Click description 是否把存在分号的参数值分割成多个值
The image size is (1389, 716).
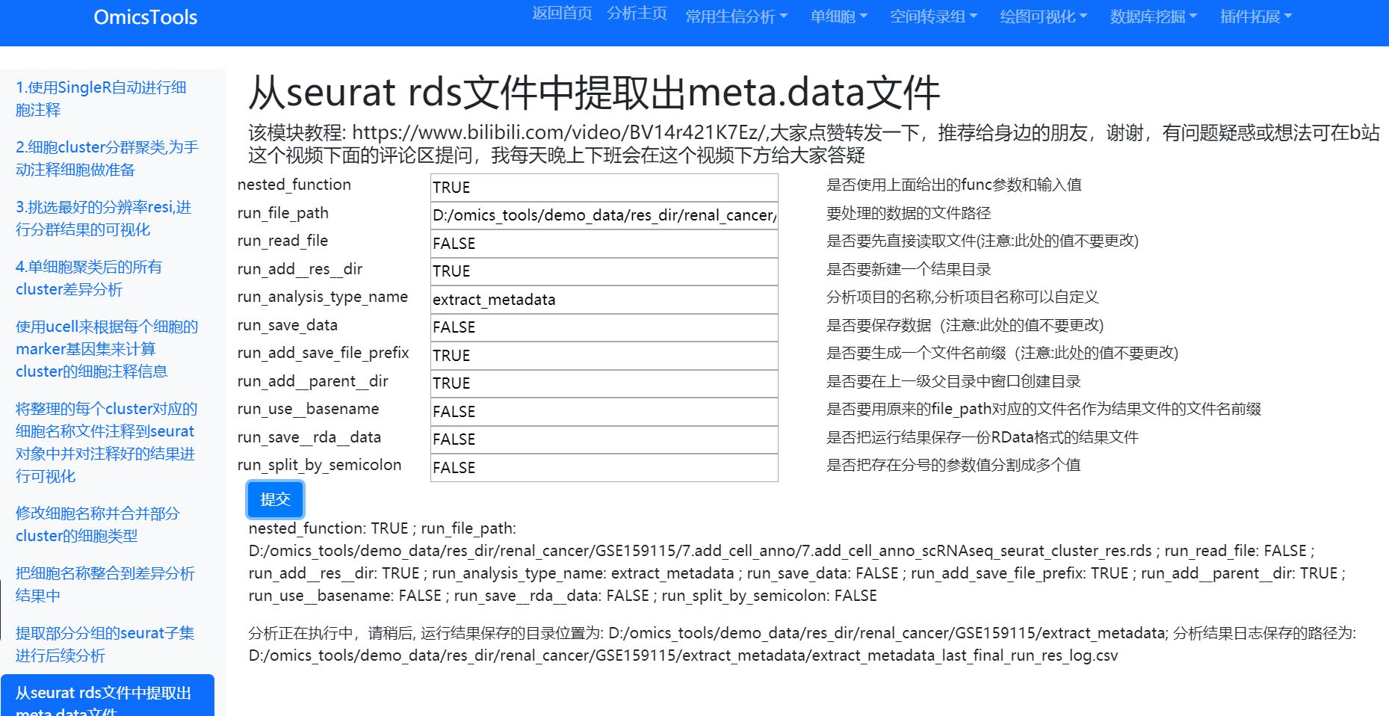953,465
